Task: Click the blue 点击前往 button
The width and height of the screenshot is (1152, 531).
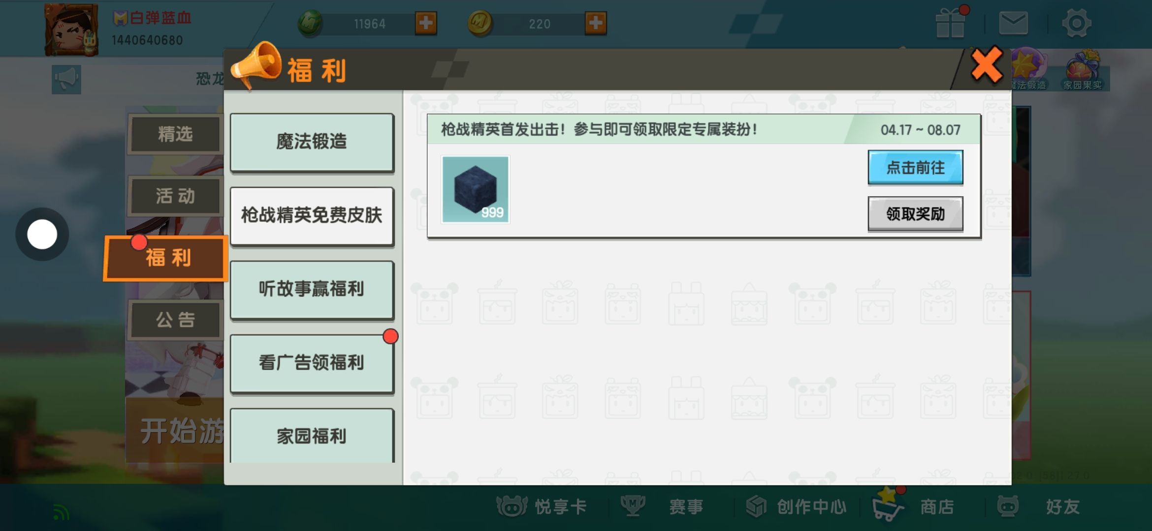Action: 915,167
